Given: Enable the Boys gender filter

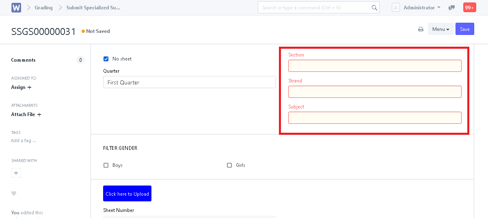Looking at the screenshot, I should tap(106, 165).
